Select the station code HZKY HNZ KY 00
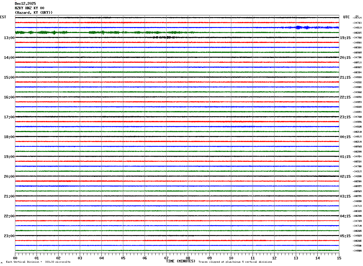The image size is (363, 266). [x=29, y=8]
